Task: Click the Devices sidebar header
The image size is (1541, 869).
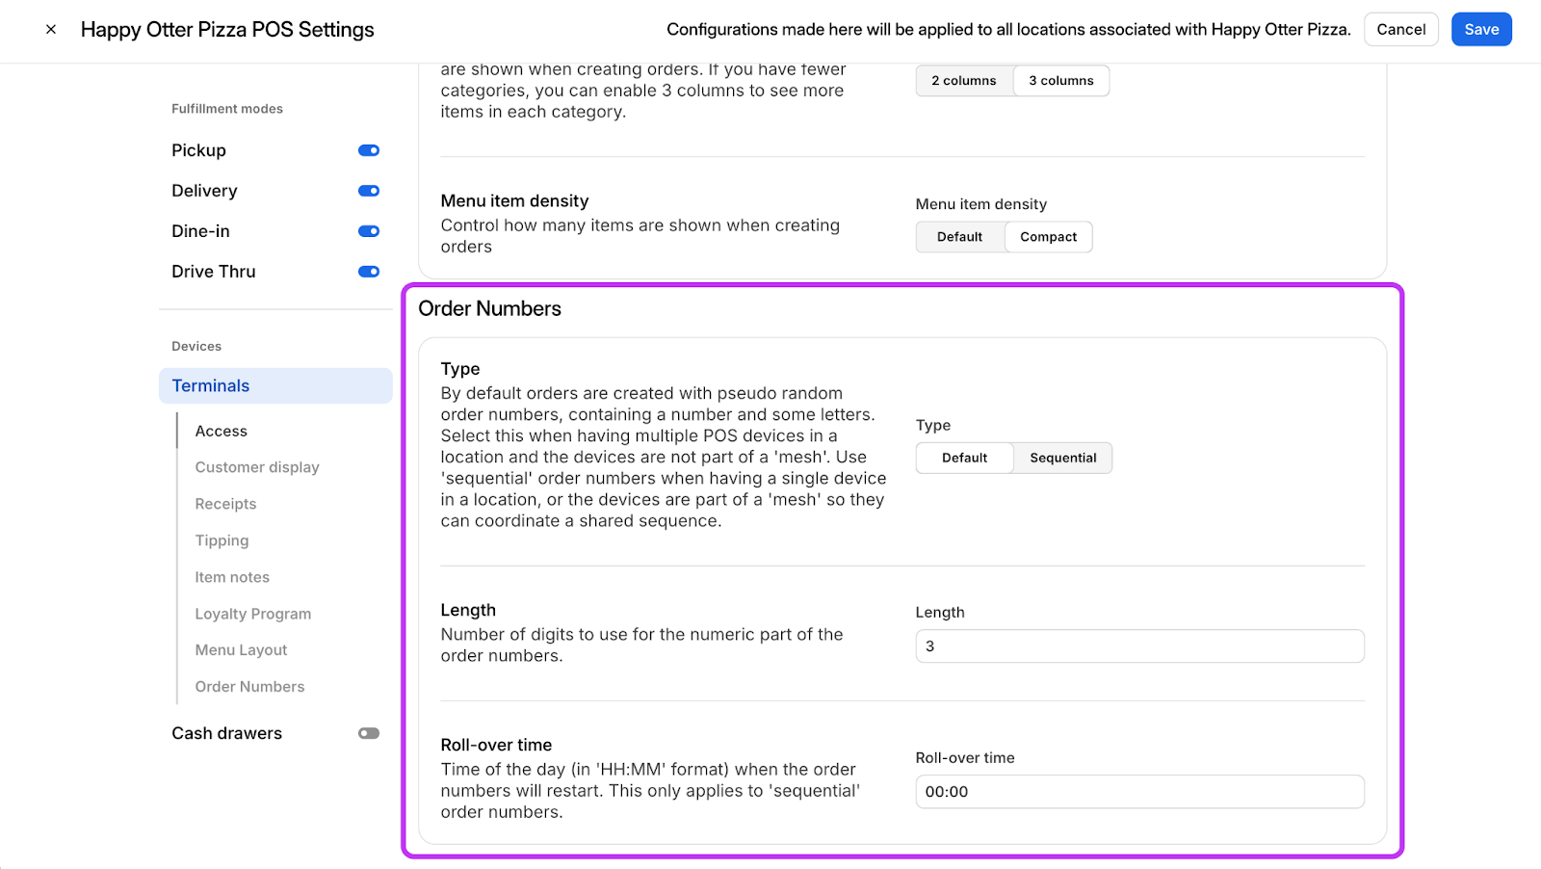Action: click(x=196, y=346)
